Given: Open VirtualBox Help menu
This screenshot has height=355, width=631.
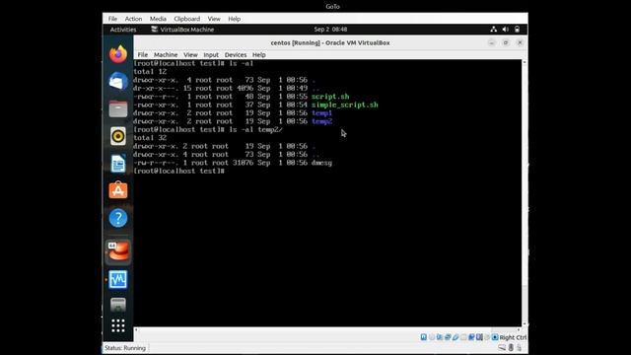Looking at the screenshot, I should pyautogui.click(x=258, y=55).
